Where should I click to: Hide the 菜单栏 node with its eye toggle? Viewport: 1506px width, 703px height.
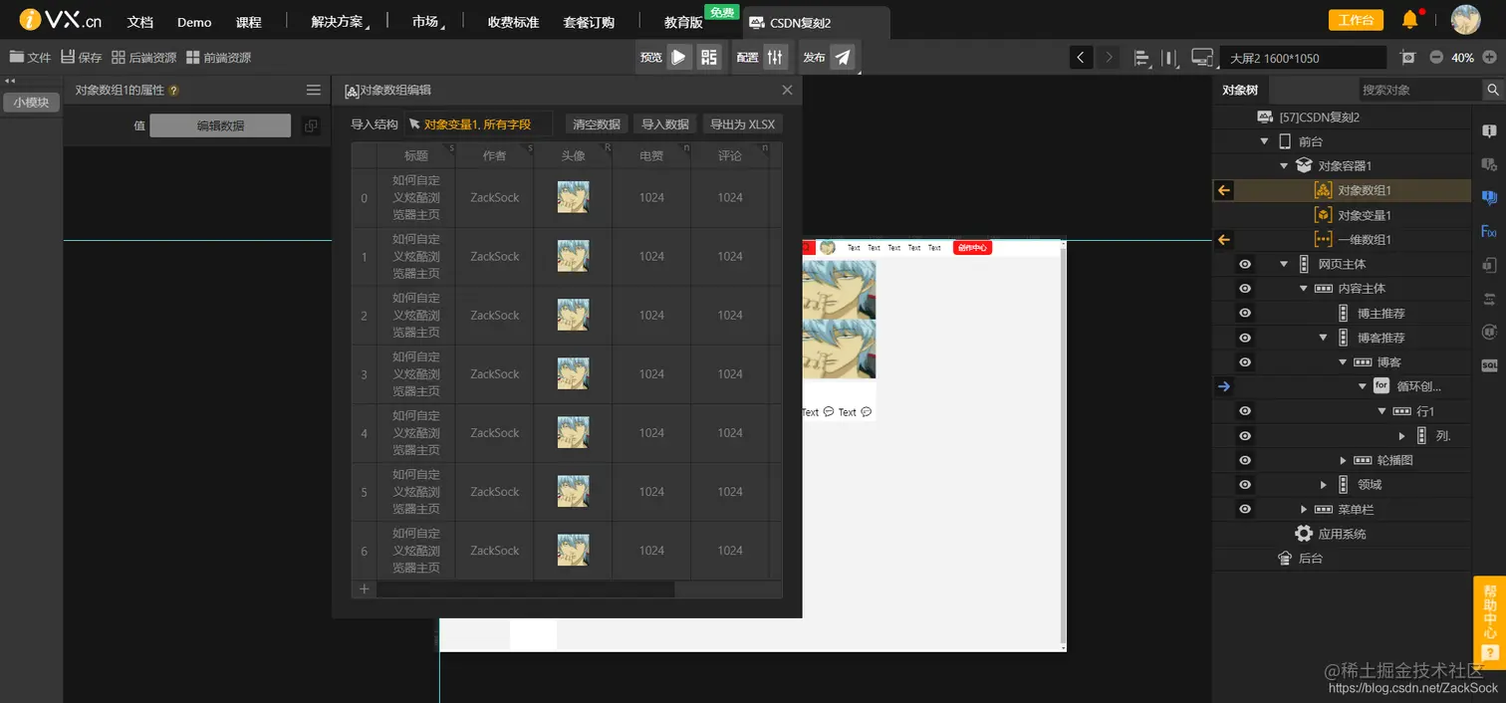(x=1243, y=509)
